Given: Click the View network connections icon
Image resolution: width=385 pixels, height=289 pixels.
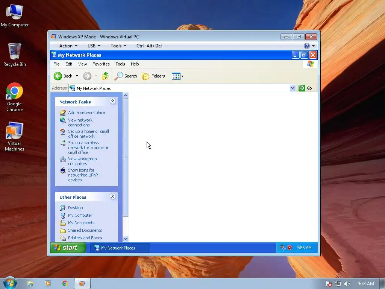Looking at the screenshot, I should pyautogui.click(x=63, y=120).
